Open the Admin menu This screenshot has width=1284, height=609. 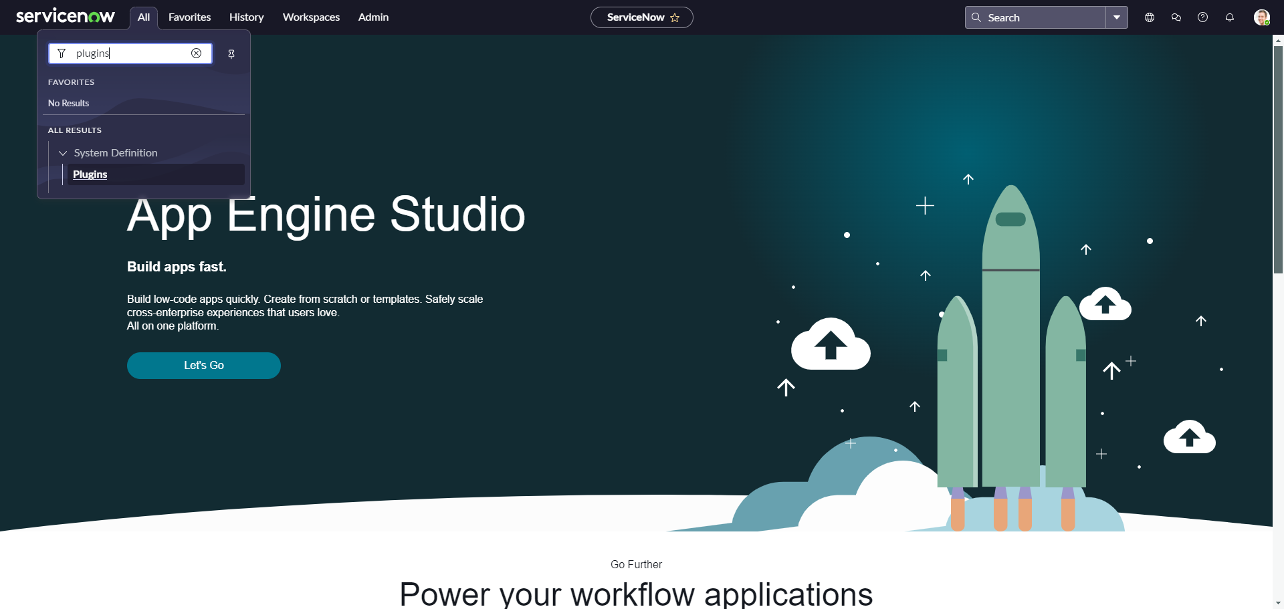(x=373, y=17)
